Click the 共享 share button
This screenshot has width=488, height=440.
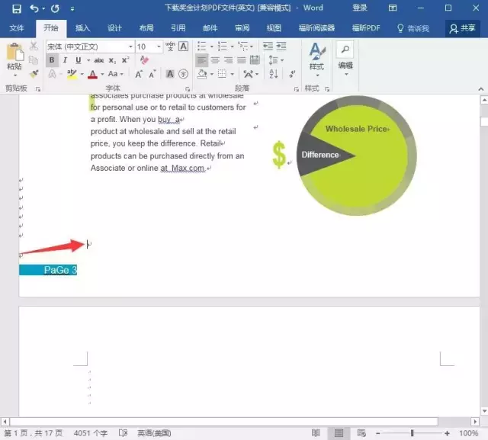tap(462, 28)
